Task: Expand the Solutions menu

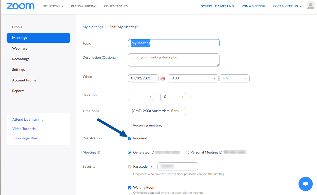Action: coord(53,6)
